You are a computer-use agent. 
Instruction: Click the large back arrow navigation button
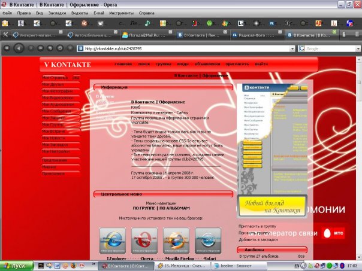(19, 48)
